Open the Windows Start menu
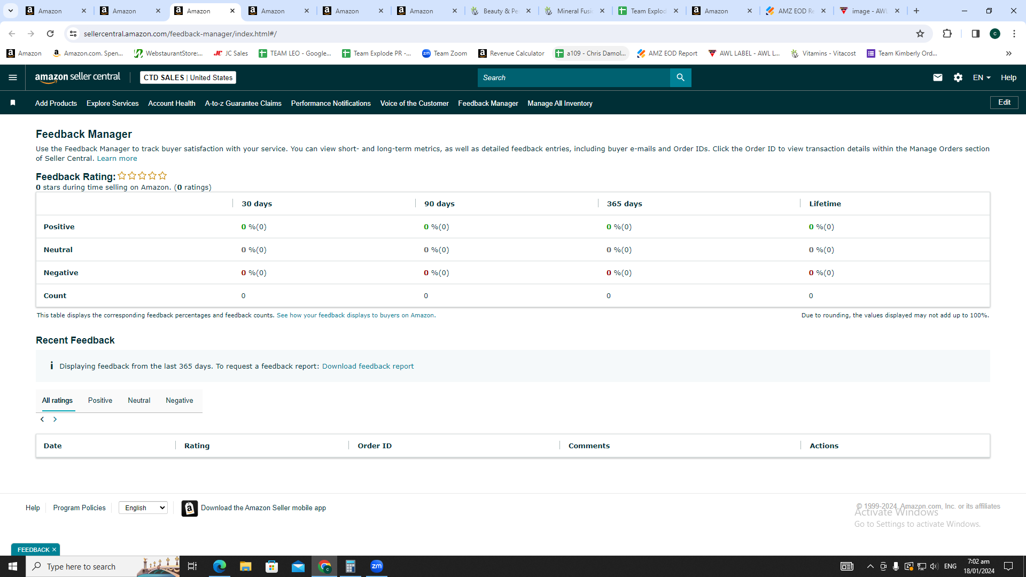The height and width of the screenshot is (577, 1026). [13, 566]
